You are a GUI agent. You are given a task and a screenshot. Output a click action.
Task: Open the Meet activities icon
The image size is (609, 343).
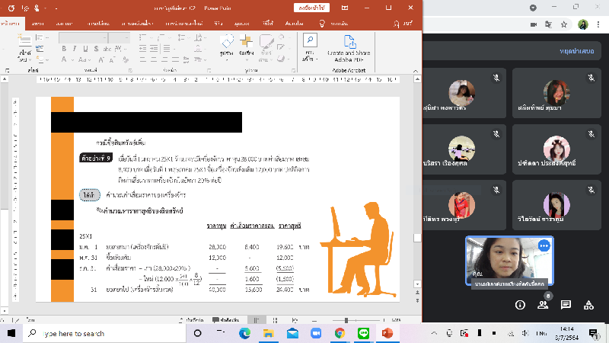[x=588, y=304]
